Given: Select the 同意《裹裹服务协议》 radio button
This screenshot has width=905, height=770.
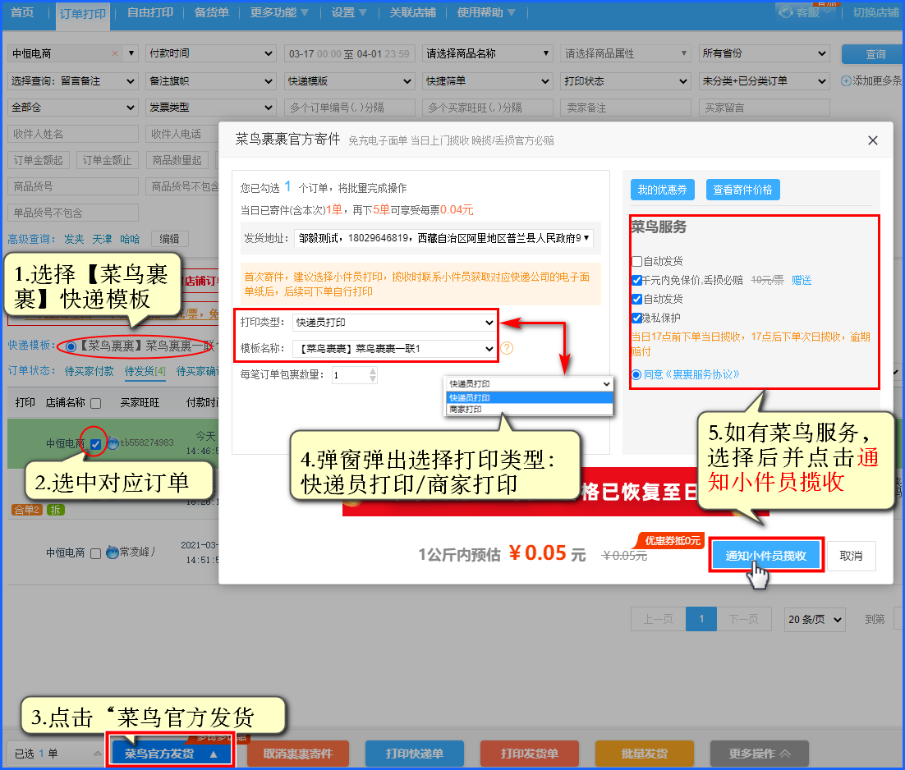Looking at the screenshot, I should [x=636, y=375].
